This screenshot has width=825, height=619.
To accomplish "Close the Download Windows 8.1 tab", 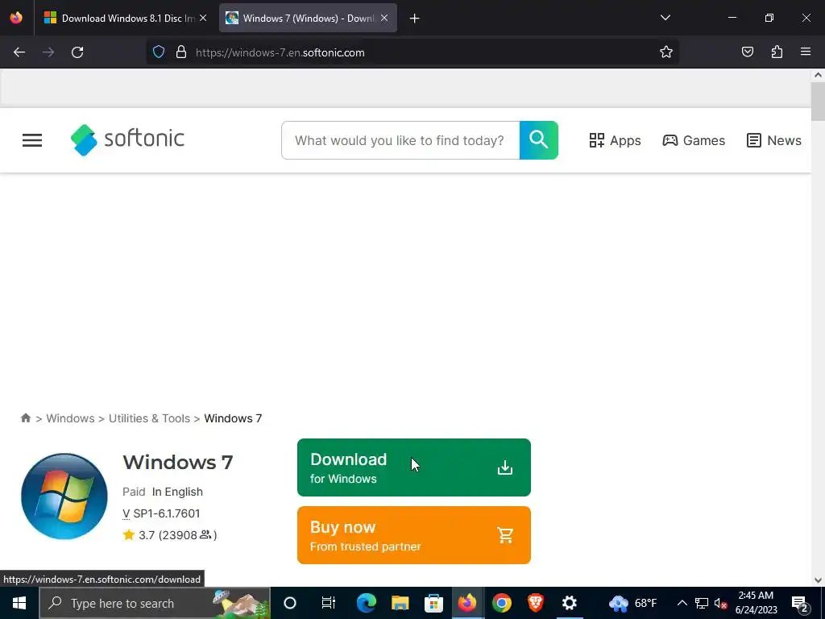I will pos(203,19).
